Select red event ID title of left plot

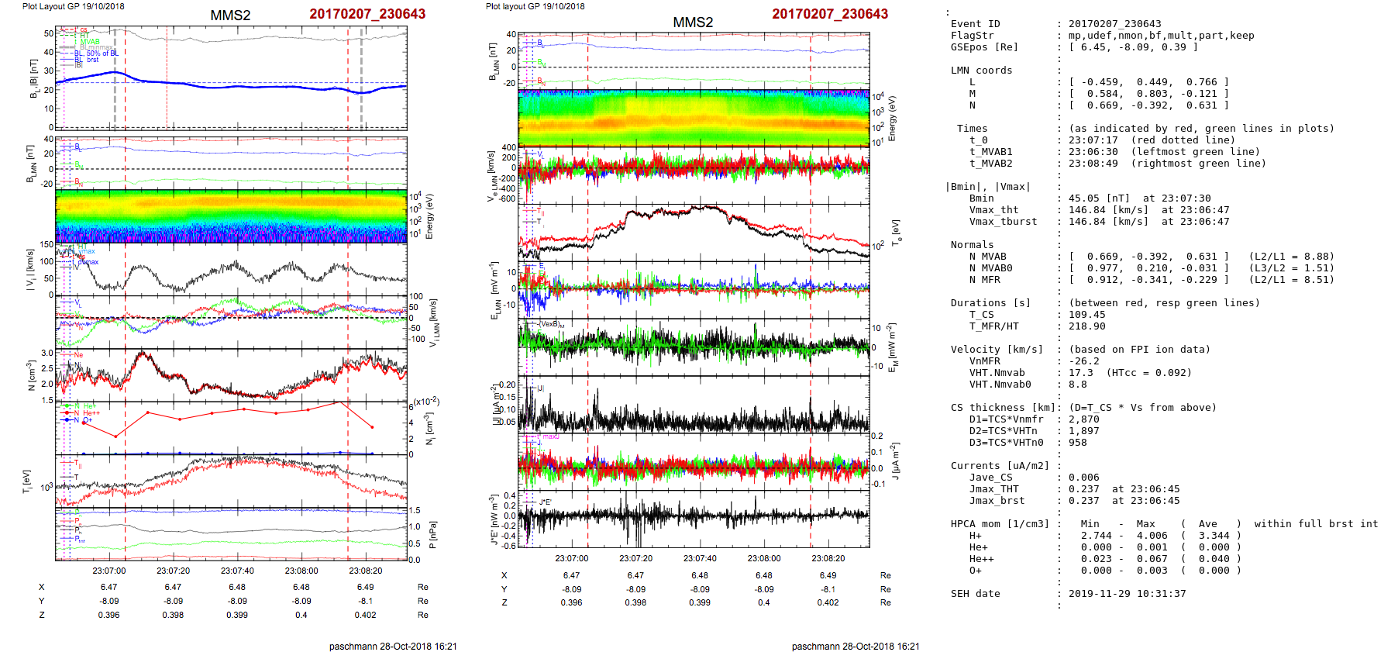click(367, 14)
